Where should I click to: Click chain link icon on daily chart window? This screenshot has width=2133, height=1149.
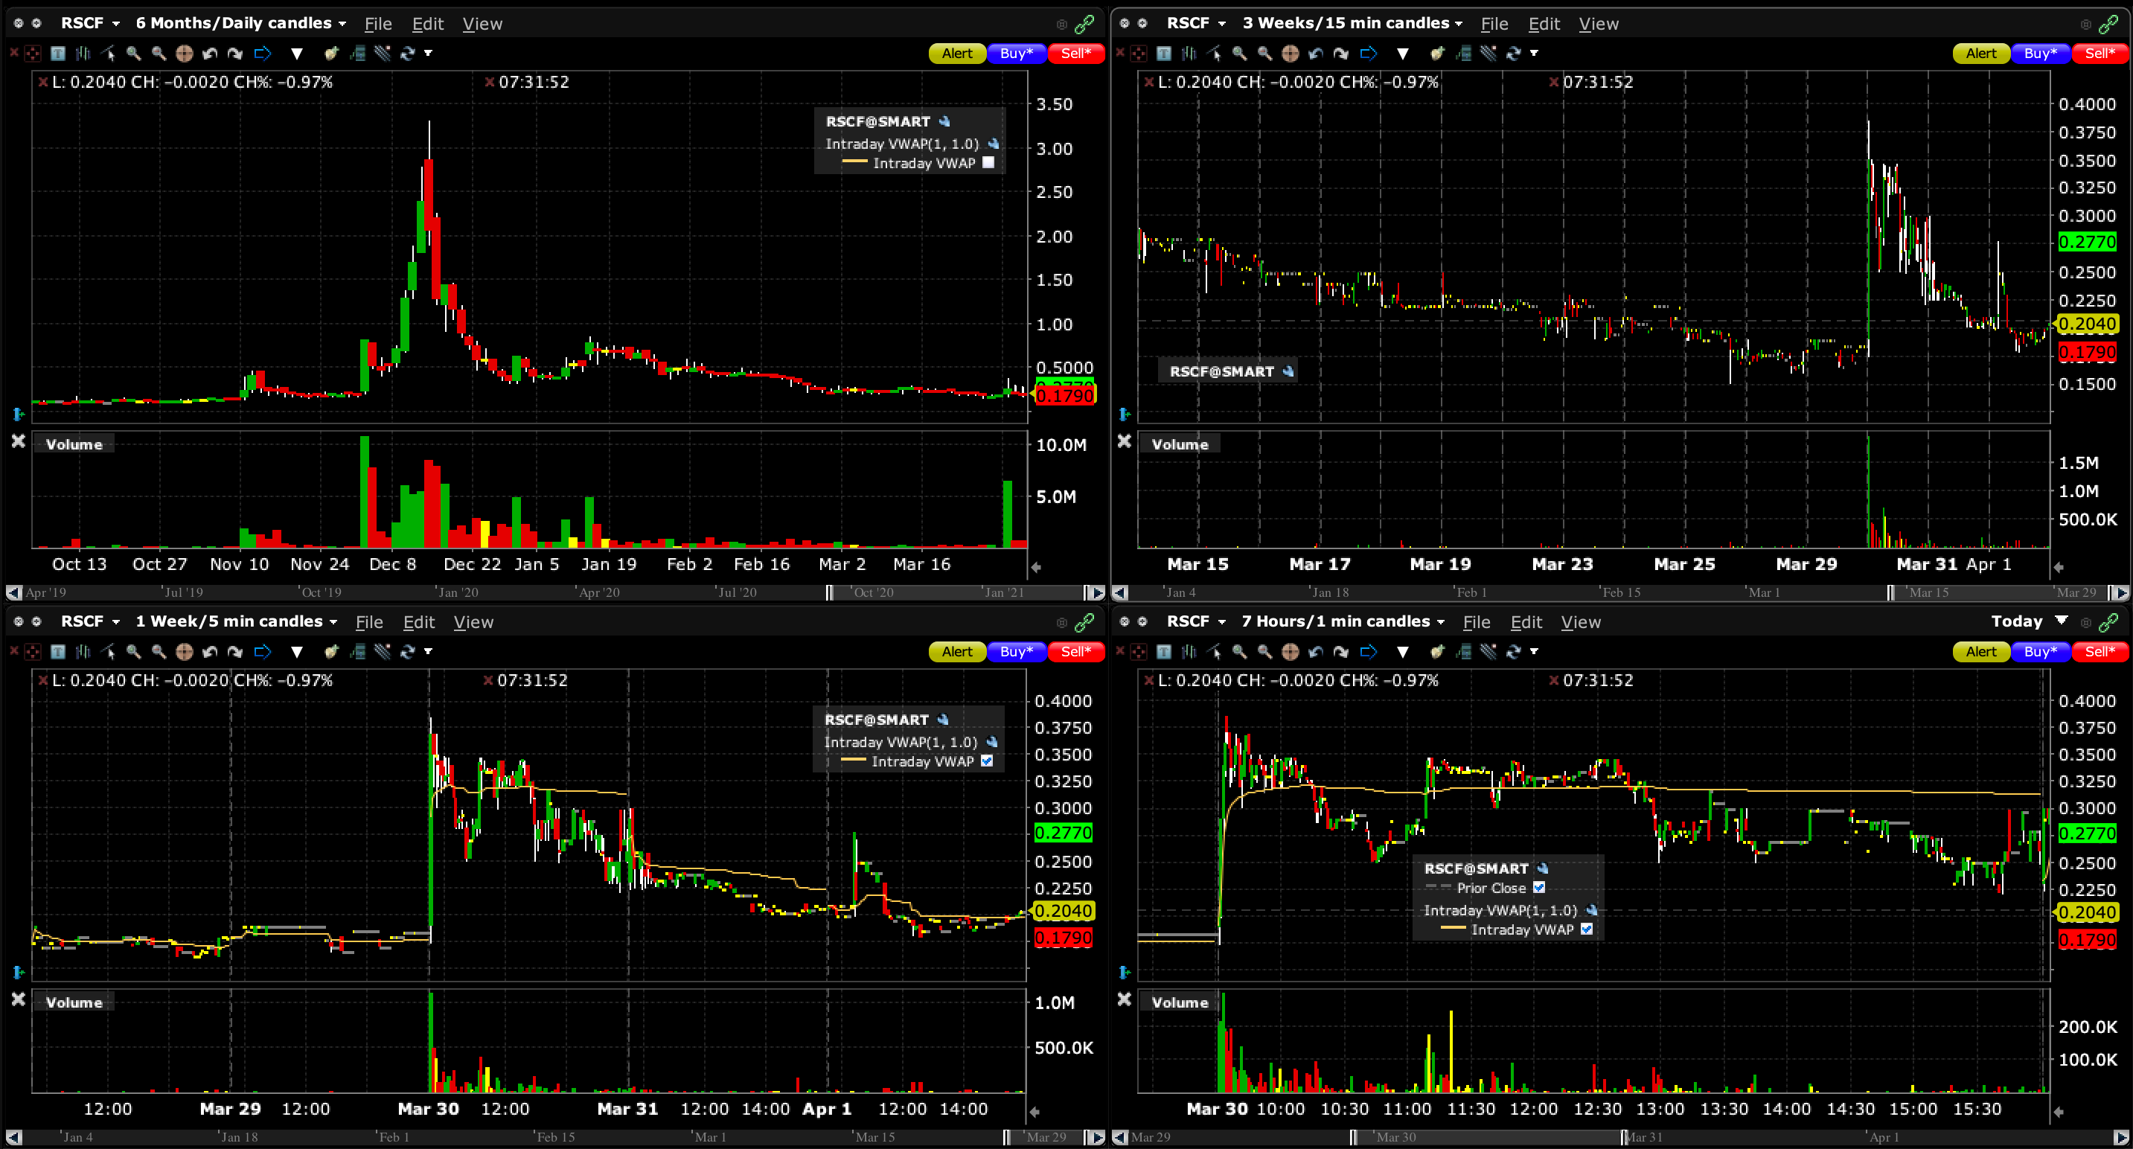1084,25
